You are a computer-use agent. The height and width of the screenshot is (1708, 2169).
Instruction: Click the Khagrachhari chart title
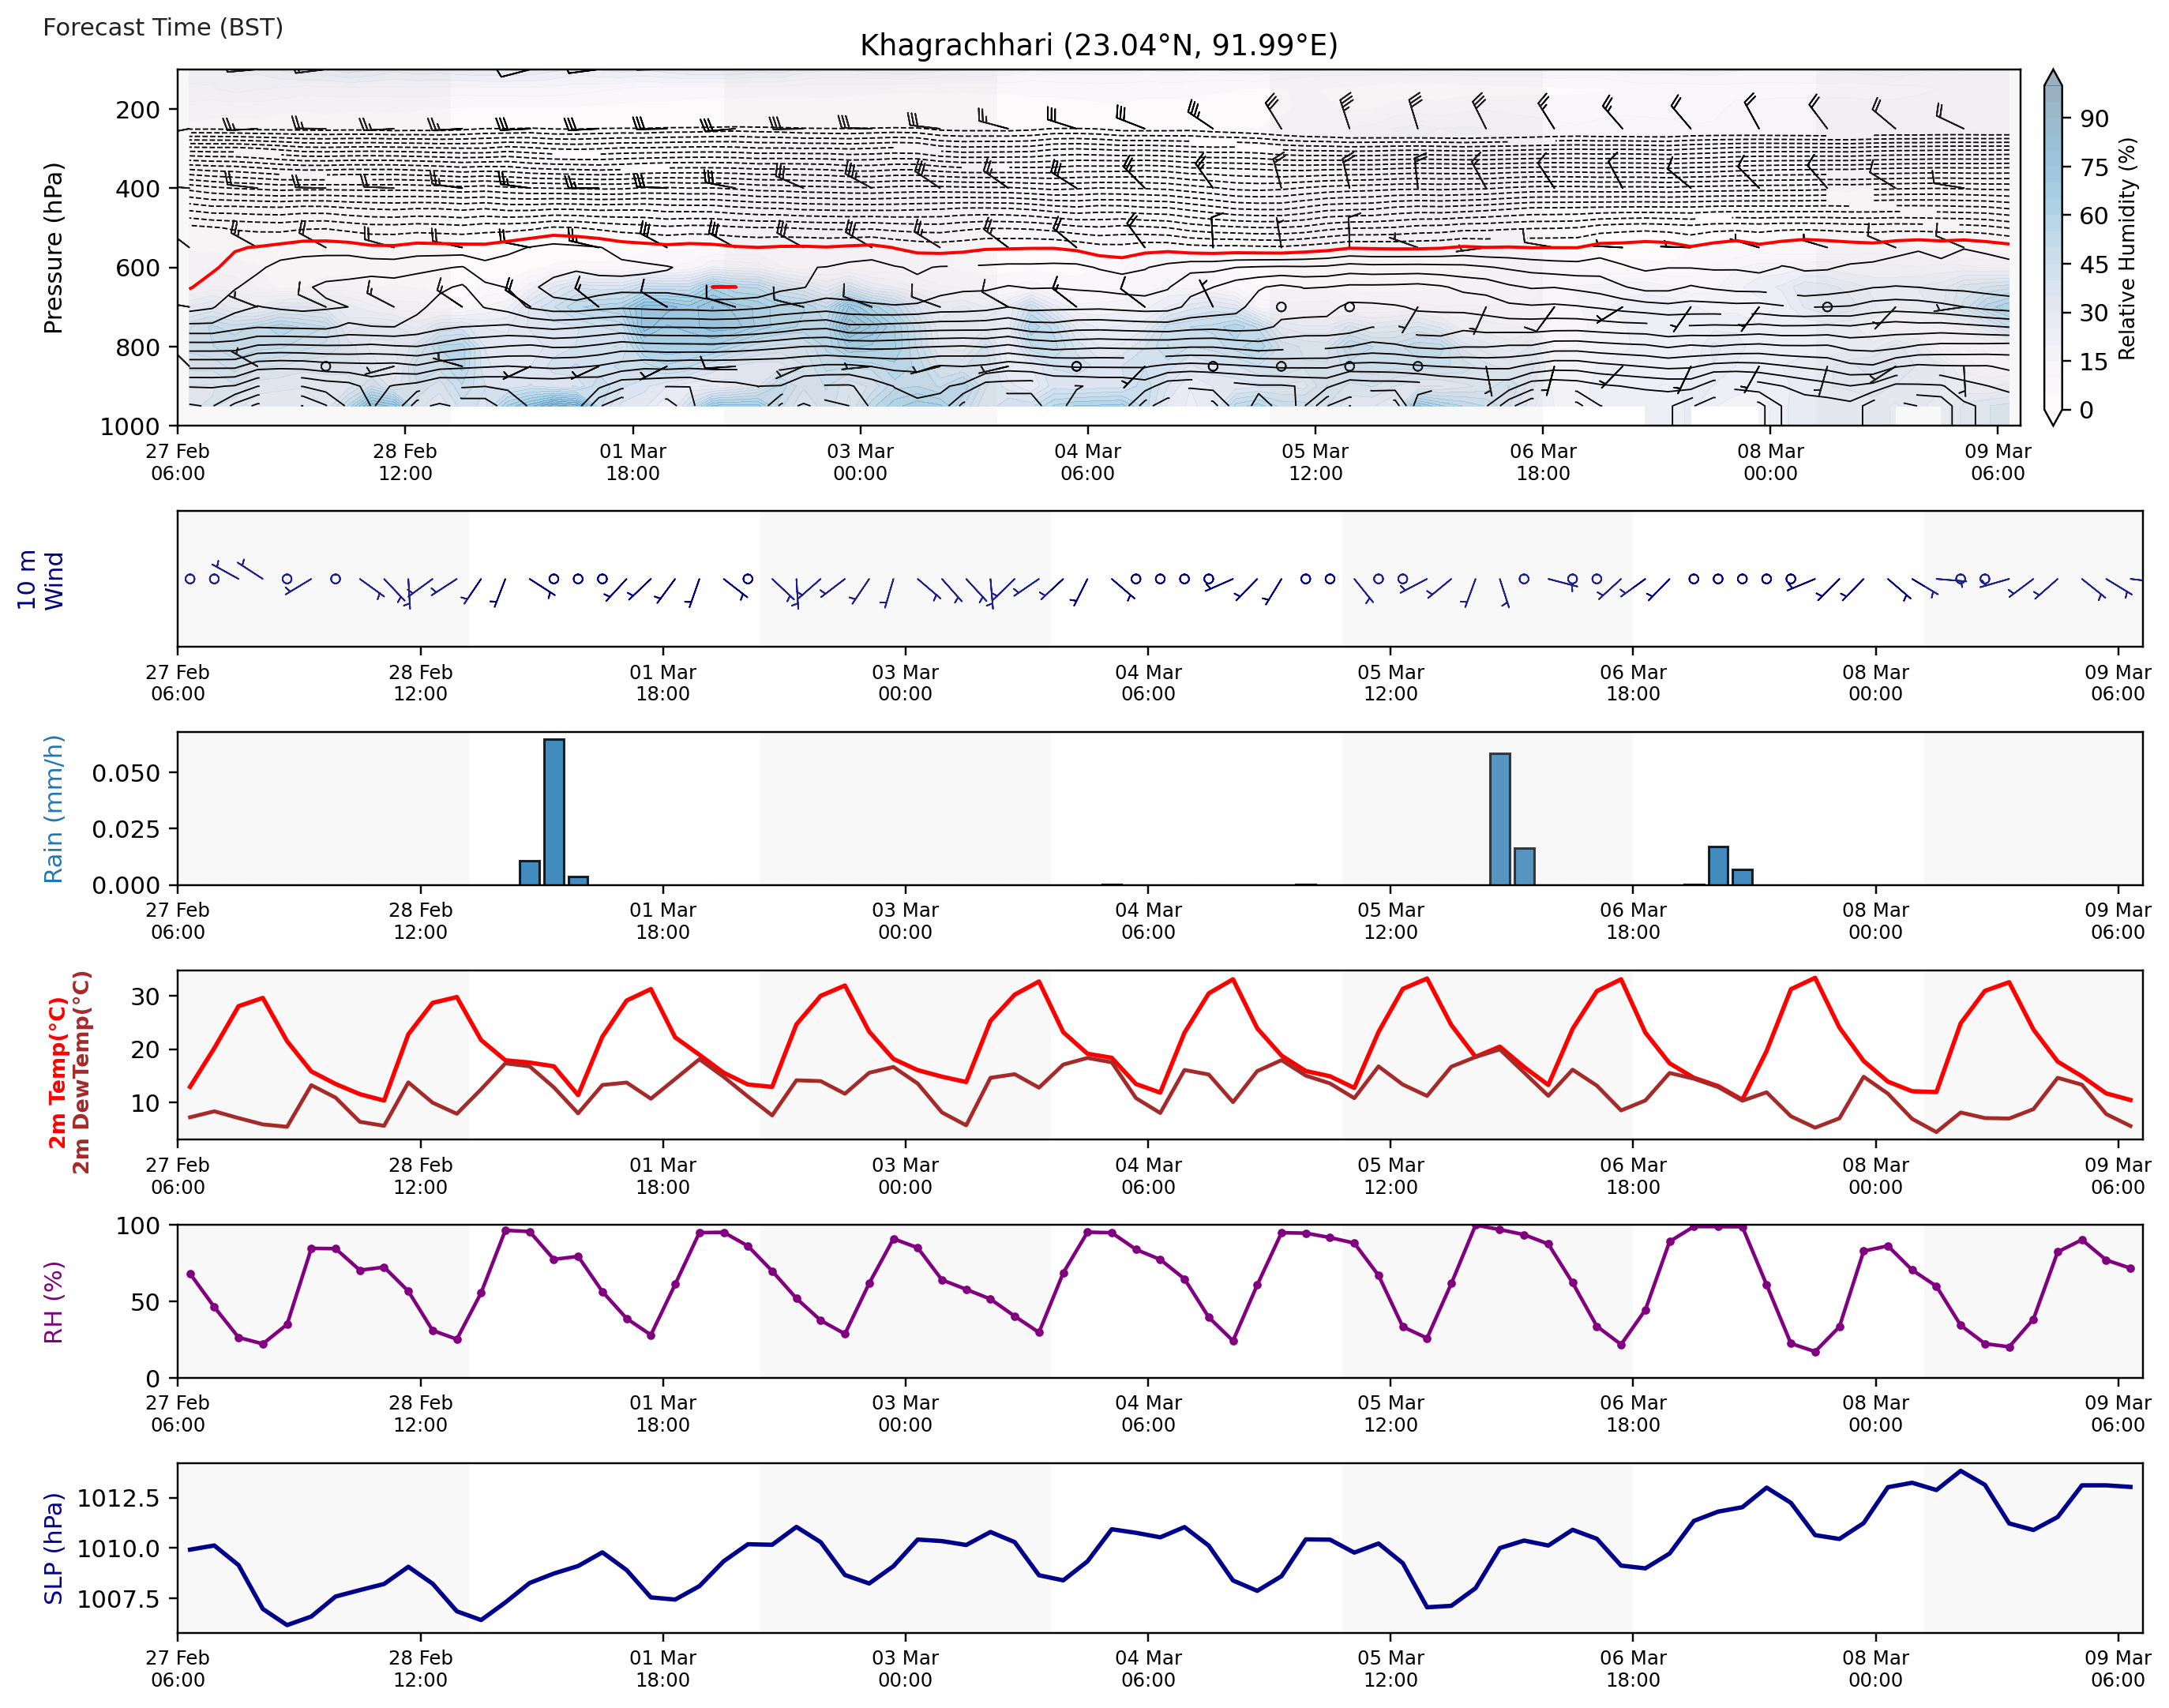point(1098,45)
